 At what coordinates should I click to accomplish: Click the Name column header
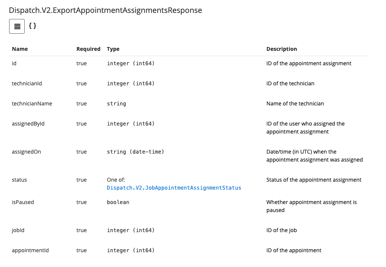[20, 49]
